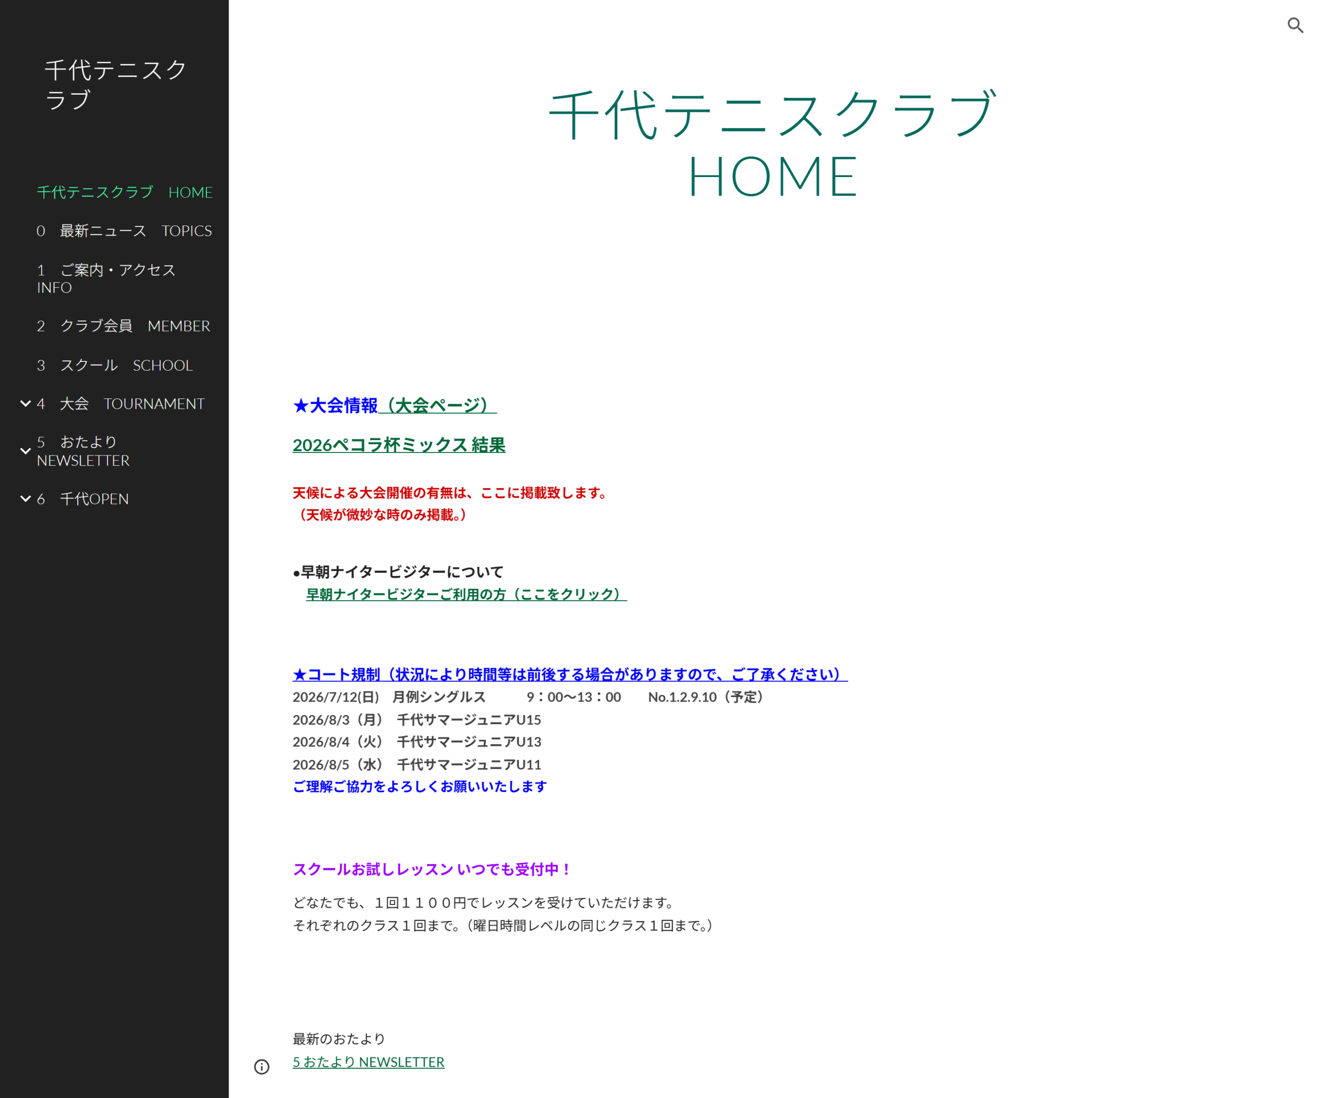Click the 千代テニスクラブ site title in sidebar

116,85
